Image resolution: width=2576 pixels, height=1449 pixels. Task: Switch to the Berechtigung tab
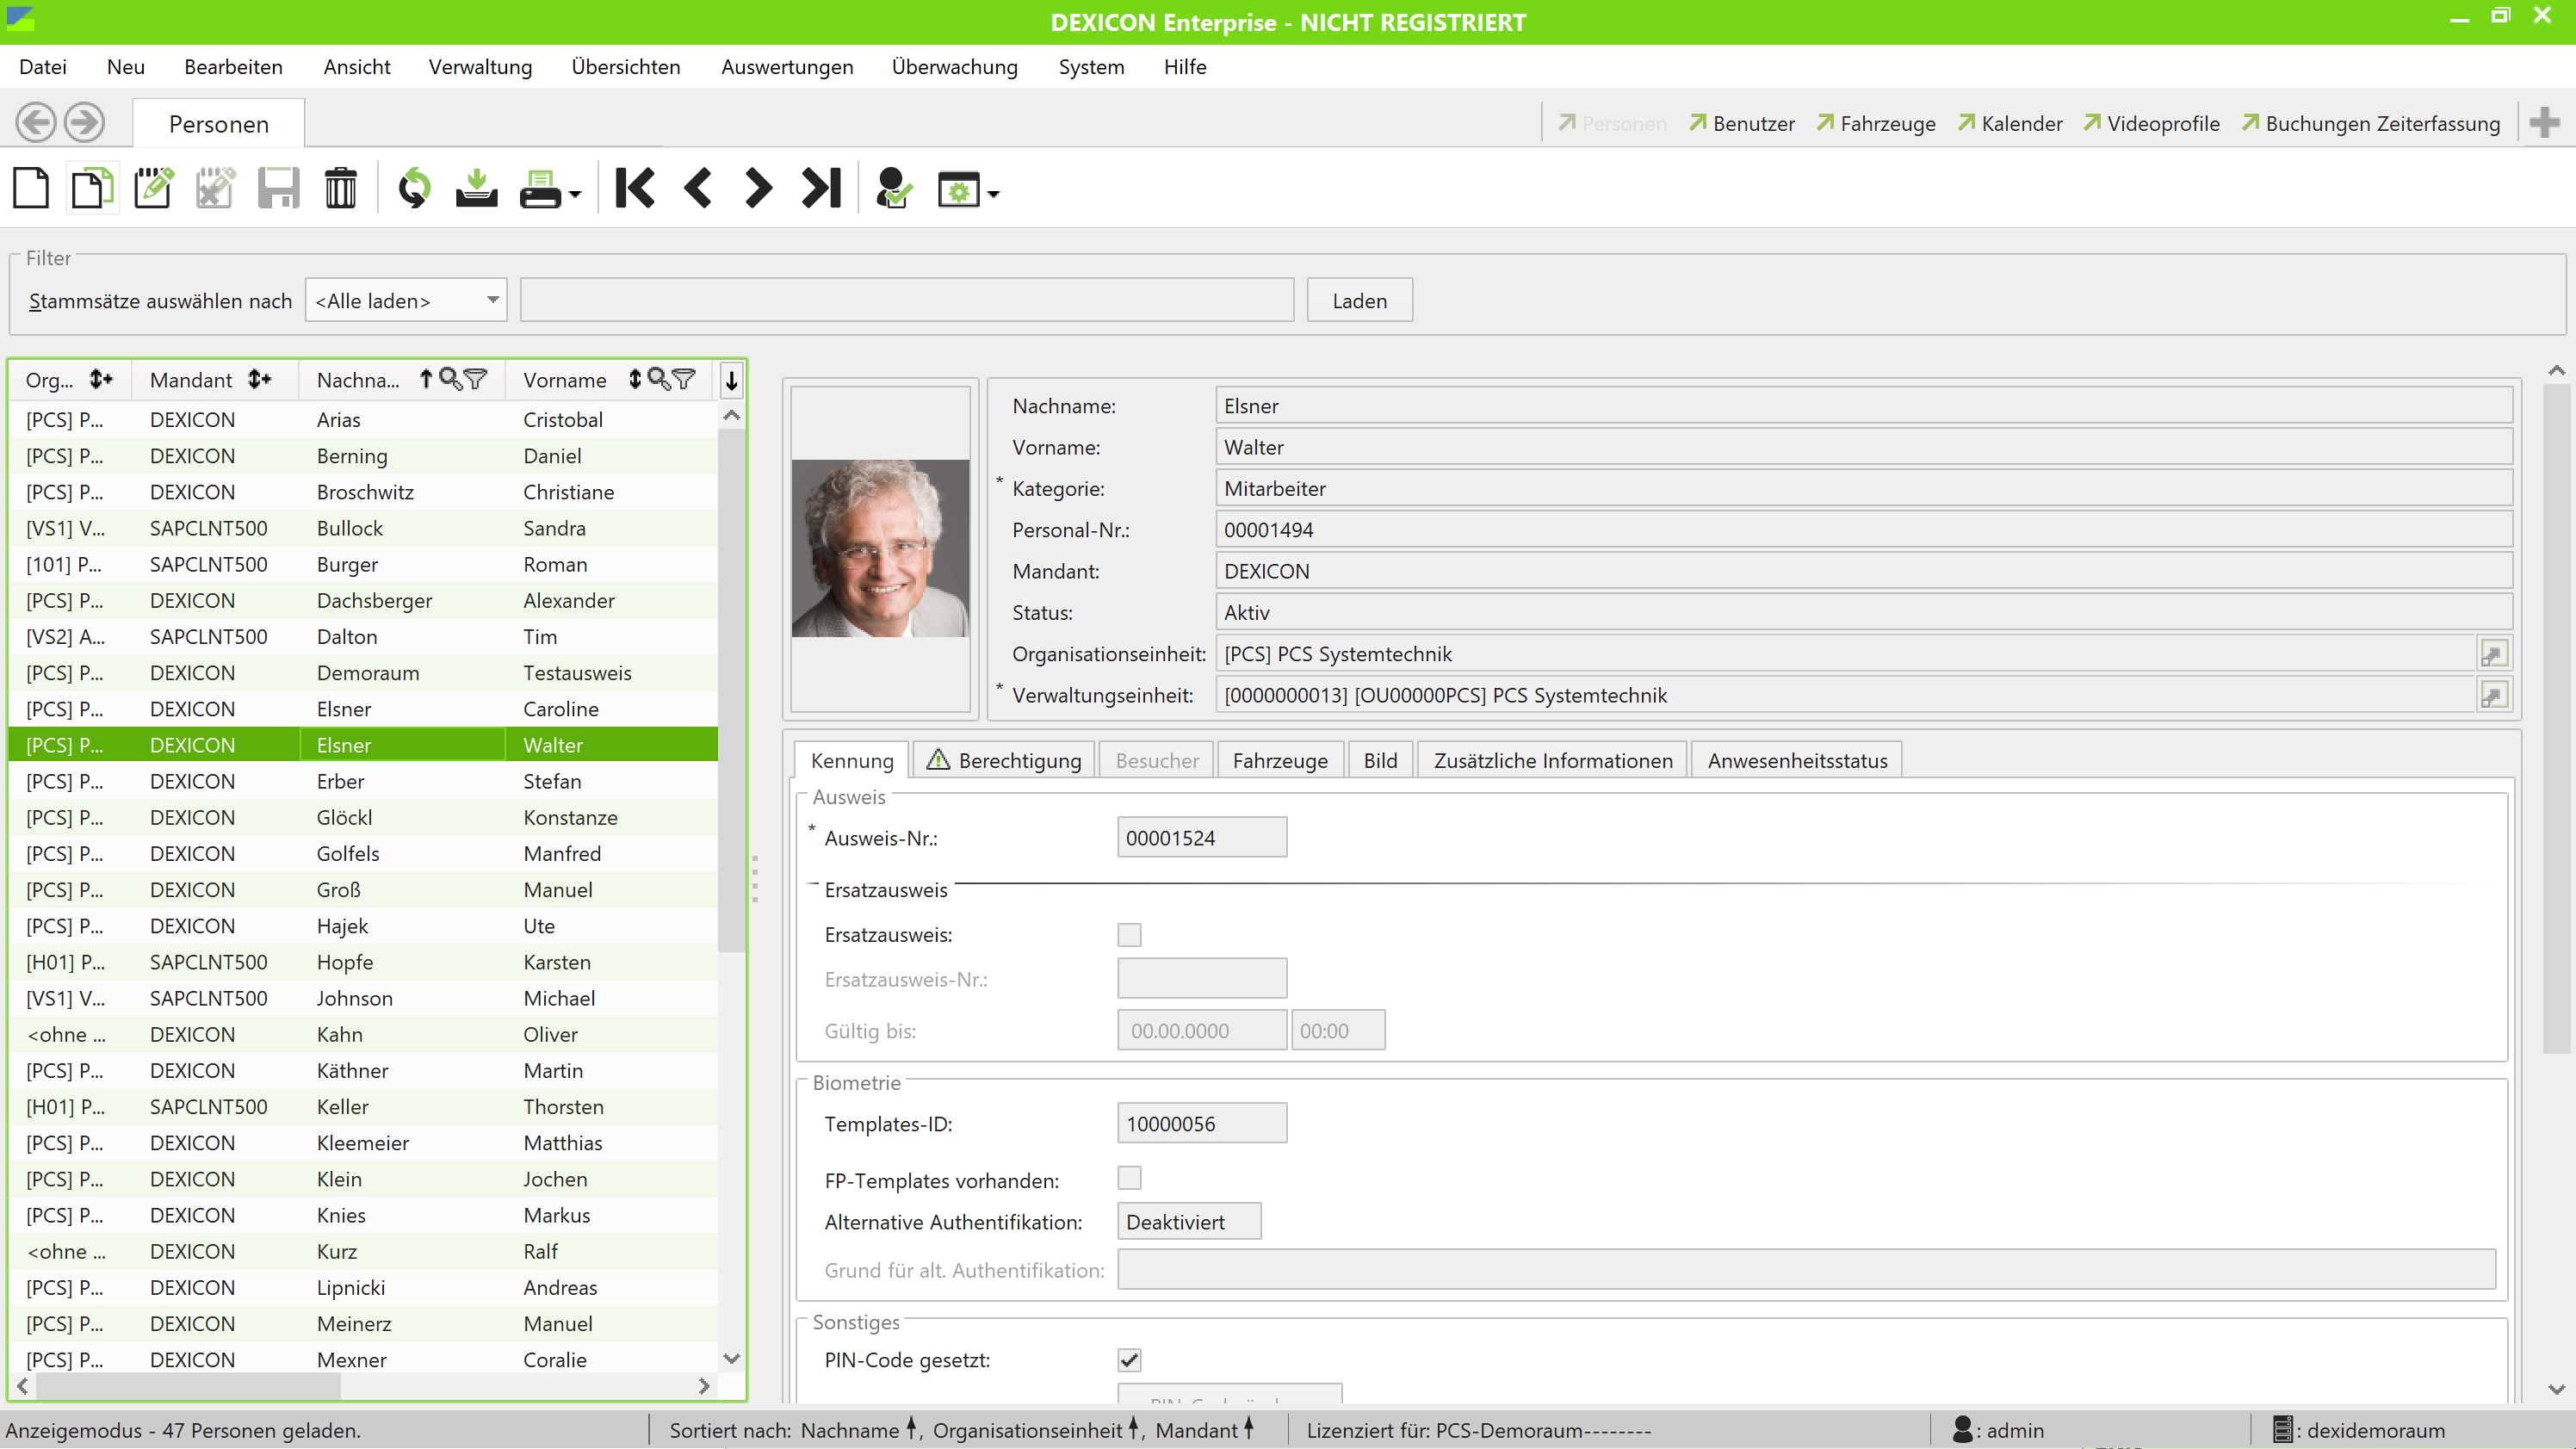[x=1004, y=761]
